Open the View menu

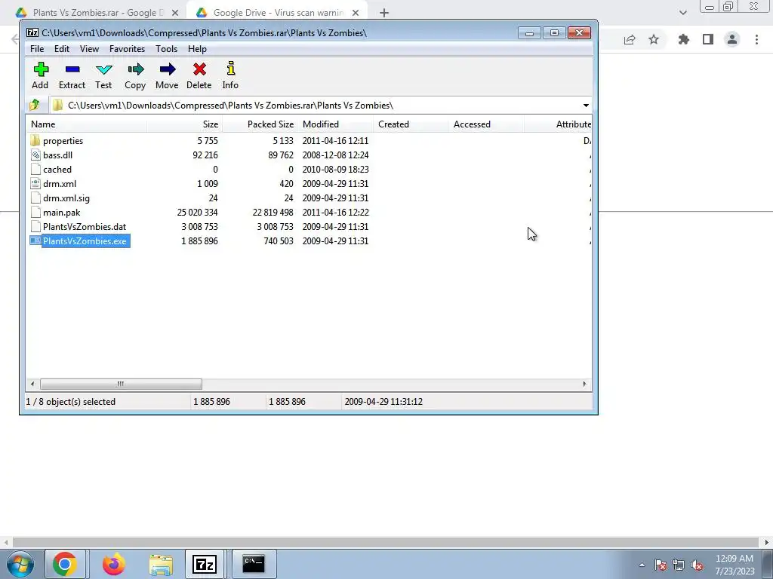coord(89,49)
